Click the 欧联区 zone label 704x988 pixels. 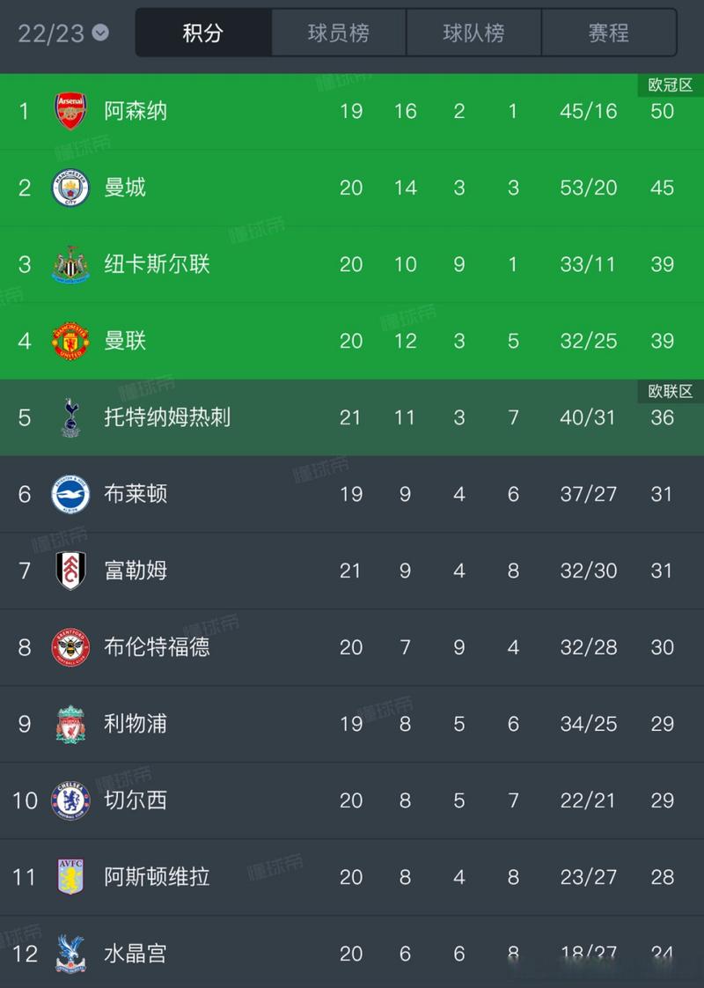[x=671, y=391]
